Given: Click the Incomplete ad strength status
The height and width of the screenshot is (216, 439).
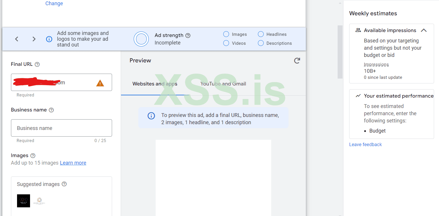Looking at the screenshot, I should pos(168,43).
